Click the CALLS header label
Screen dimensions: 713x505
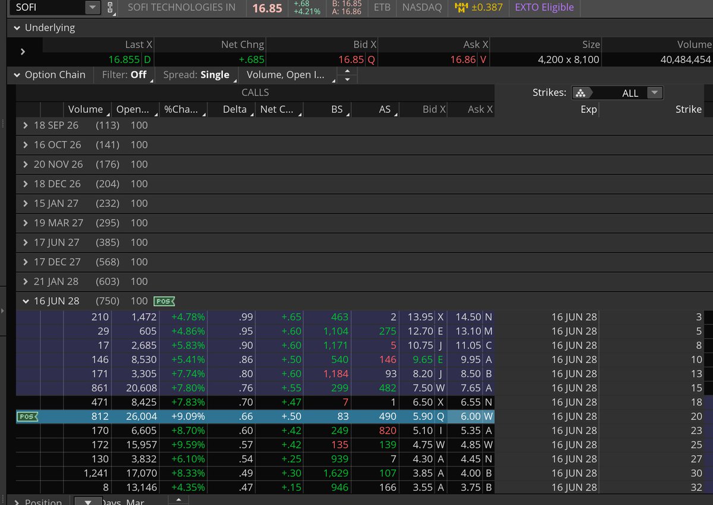click(255, 93)
